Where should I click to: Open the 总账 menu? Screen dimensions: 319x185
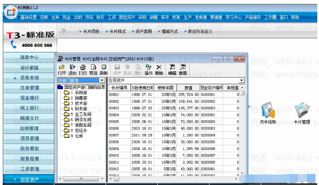pos(44,17)
